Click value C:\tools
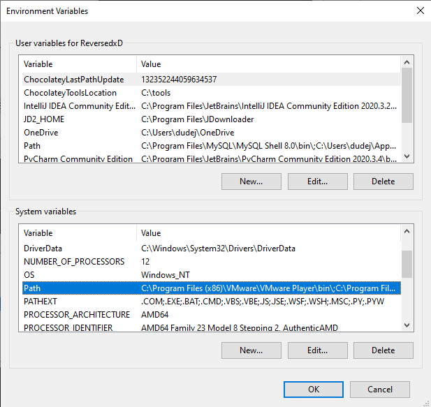431x407 pixels. pos(156,93)
